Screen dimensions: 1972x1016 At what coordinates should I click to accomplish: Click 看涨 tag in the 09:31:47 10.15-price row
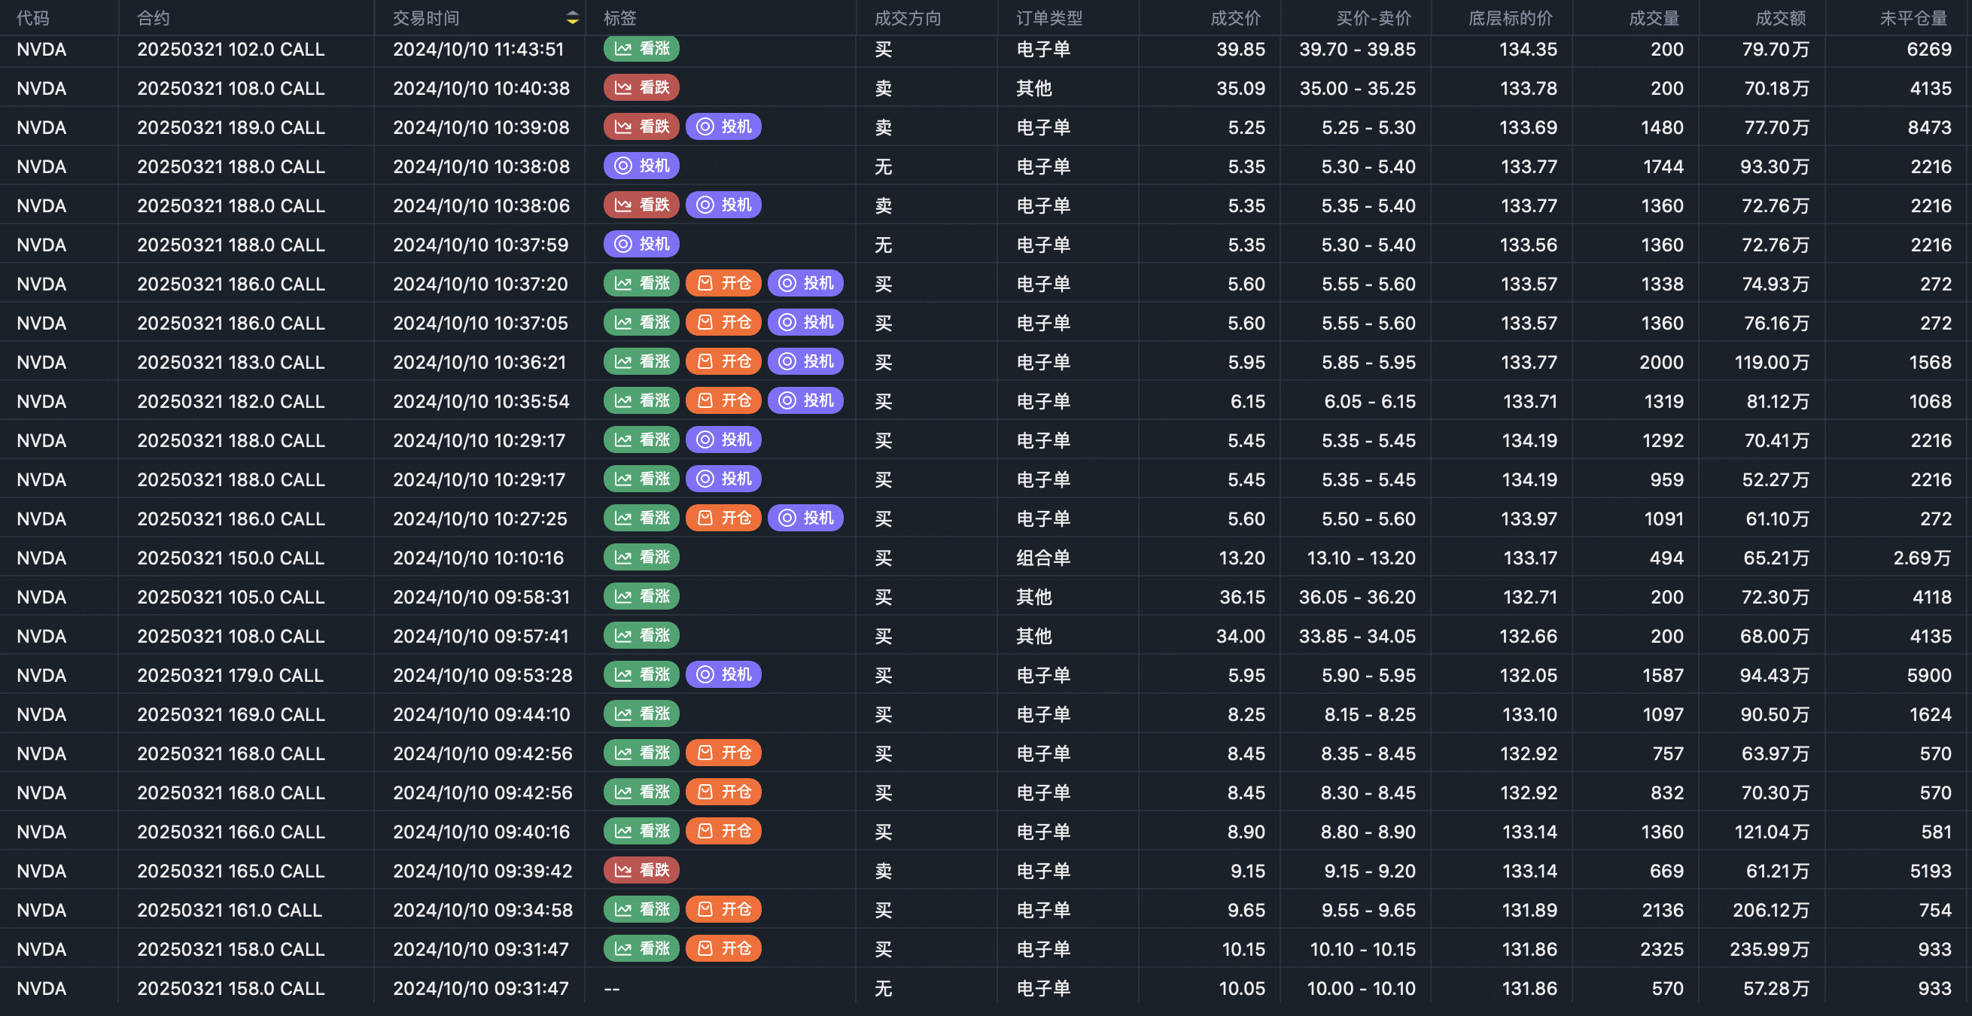click(641, 948)
